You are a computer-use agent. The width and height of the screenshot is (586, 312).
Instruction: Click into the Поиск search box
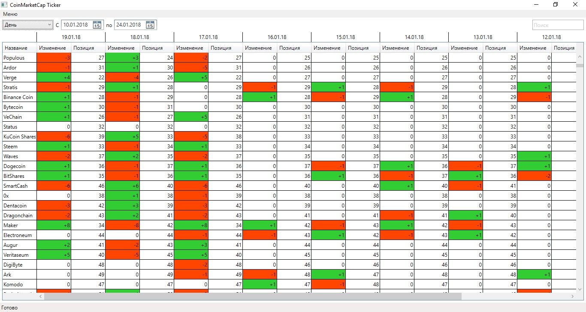point(558,25)
